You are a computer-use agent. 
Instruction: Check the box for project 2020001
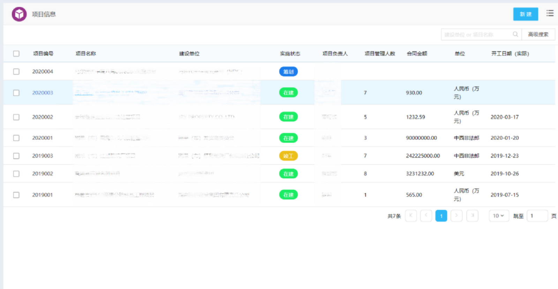click(16, 138)
